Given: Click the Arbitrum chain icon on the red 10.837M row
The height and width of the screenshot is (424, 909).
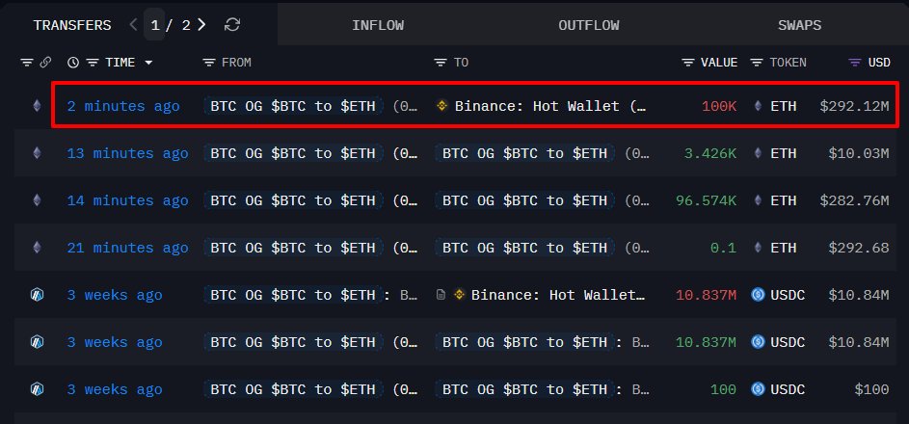Looking at the screenshot, I should pyautogui.click(x=37, y=295).
